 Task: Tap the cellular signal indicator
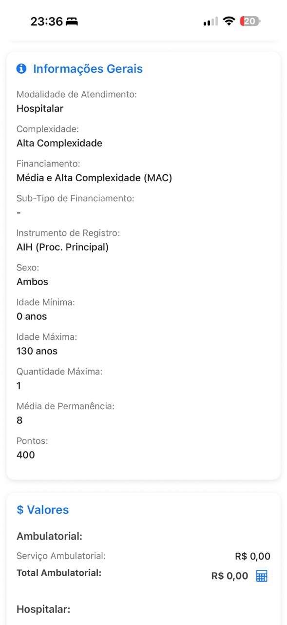[210, 21]
